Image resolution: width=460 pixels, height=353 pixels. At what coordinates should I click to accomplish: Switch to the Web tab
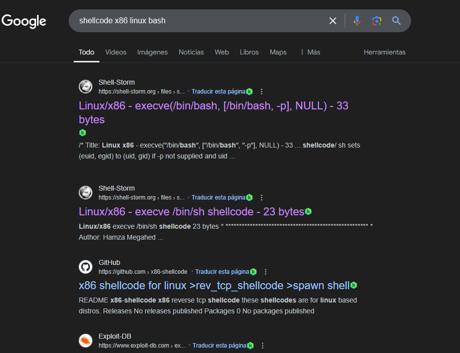(222, 52)
